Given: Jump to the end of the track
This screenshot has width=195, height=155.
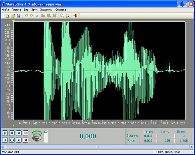Looking at the screenshot, I should (x=19, y=140).
